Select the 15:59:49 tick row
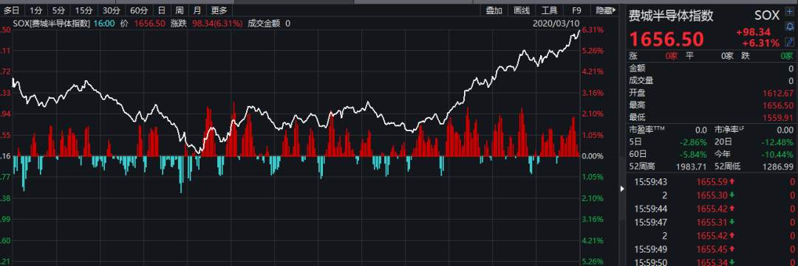The width and height of the screenshot is (798, 266). pos(711,249)
